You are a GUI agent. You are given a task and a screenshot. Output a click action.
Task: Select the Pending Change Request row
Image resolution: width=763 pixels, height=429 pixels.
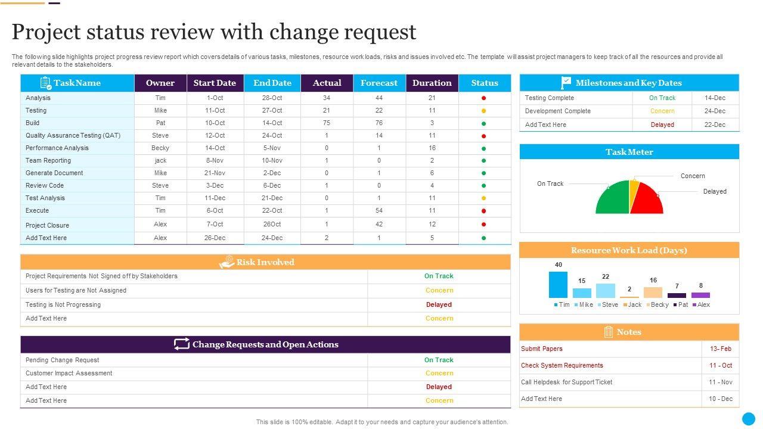coord(265,360)
